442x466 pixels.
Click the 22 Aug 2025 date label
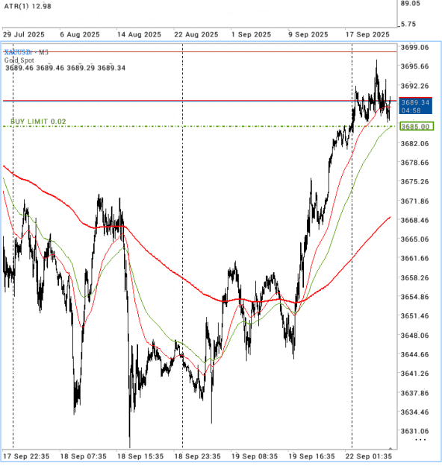click(196, 34)
